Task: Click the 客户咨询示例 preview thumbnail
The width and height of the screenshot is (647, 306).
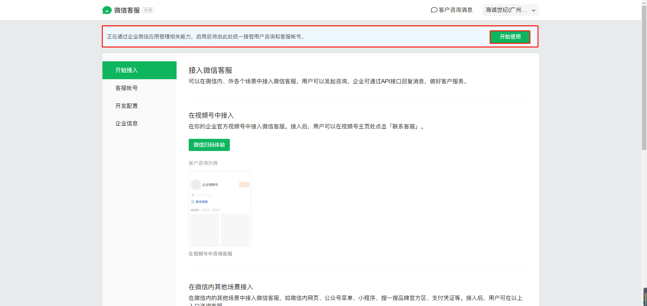Action: [x=220, y=209]
